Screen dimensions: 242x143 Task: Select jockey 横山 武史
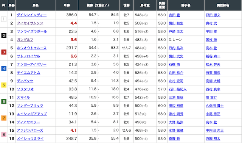tap(176, 56)
